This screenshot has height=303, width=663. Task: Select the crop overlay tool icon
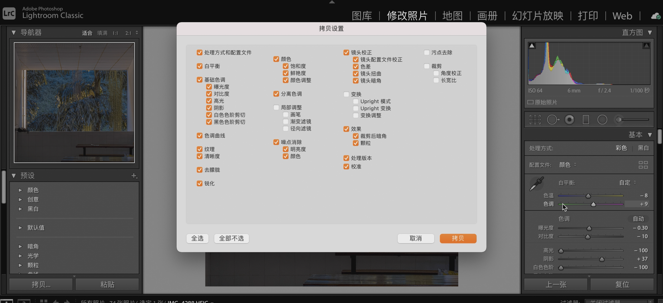pos(535,120)
